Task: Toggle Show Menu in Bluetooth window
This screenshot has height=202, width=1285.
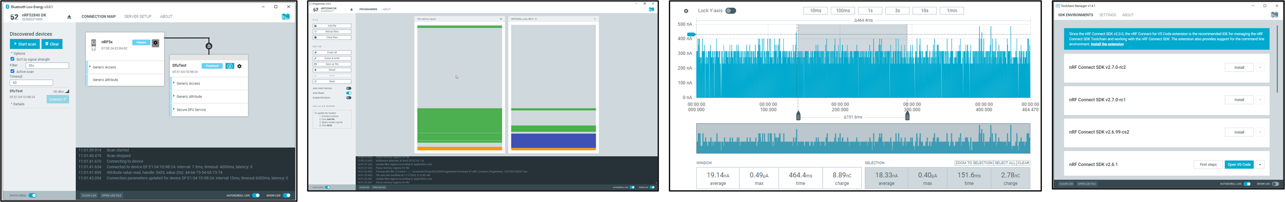Action: point(33,195)
